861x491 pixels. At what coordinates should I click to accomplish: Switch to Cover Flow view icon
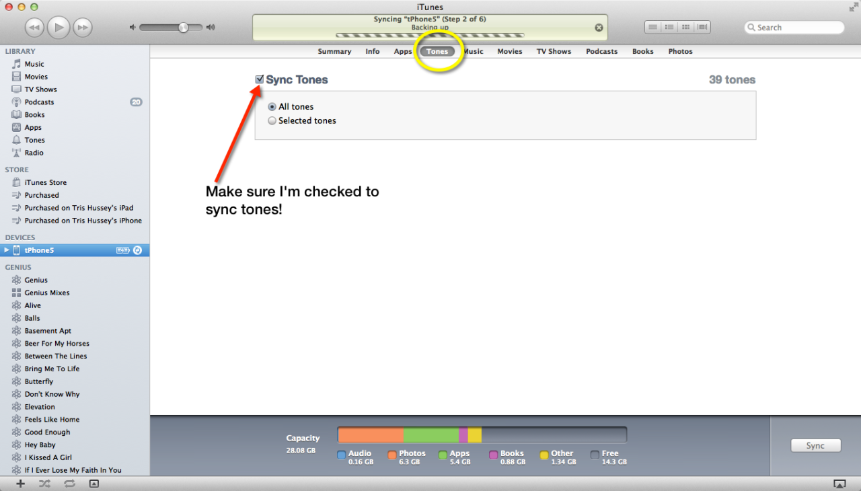point(702,28)
